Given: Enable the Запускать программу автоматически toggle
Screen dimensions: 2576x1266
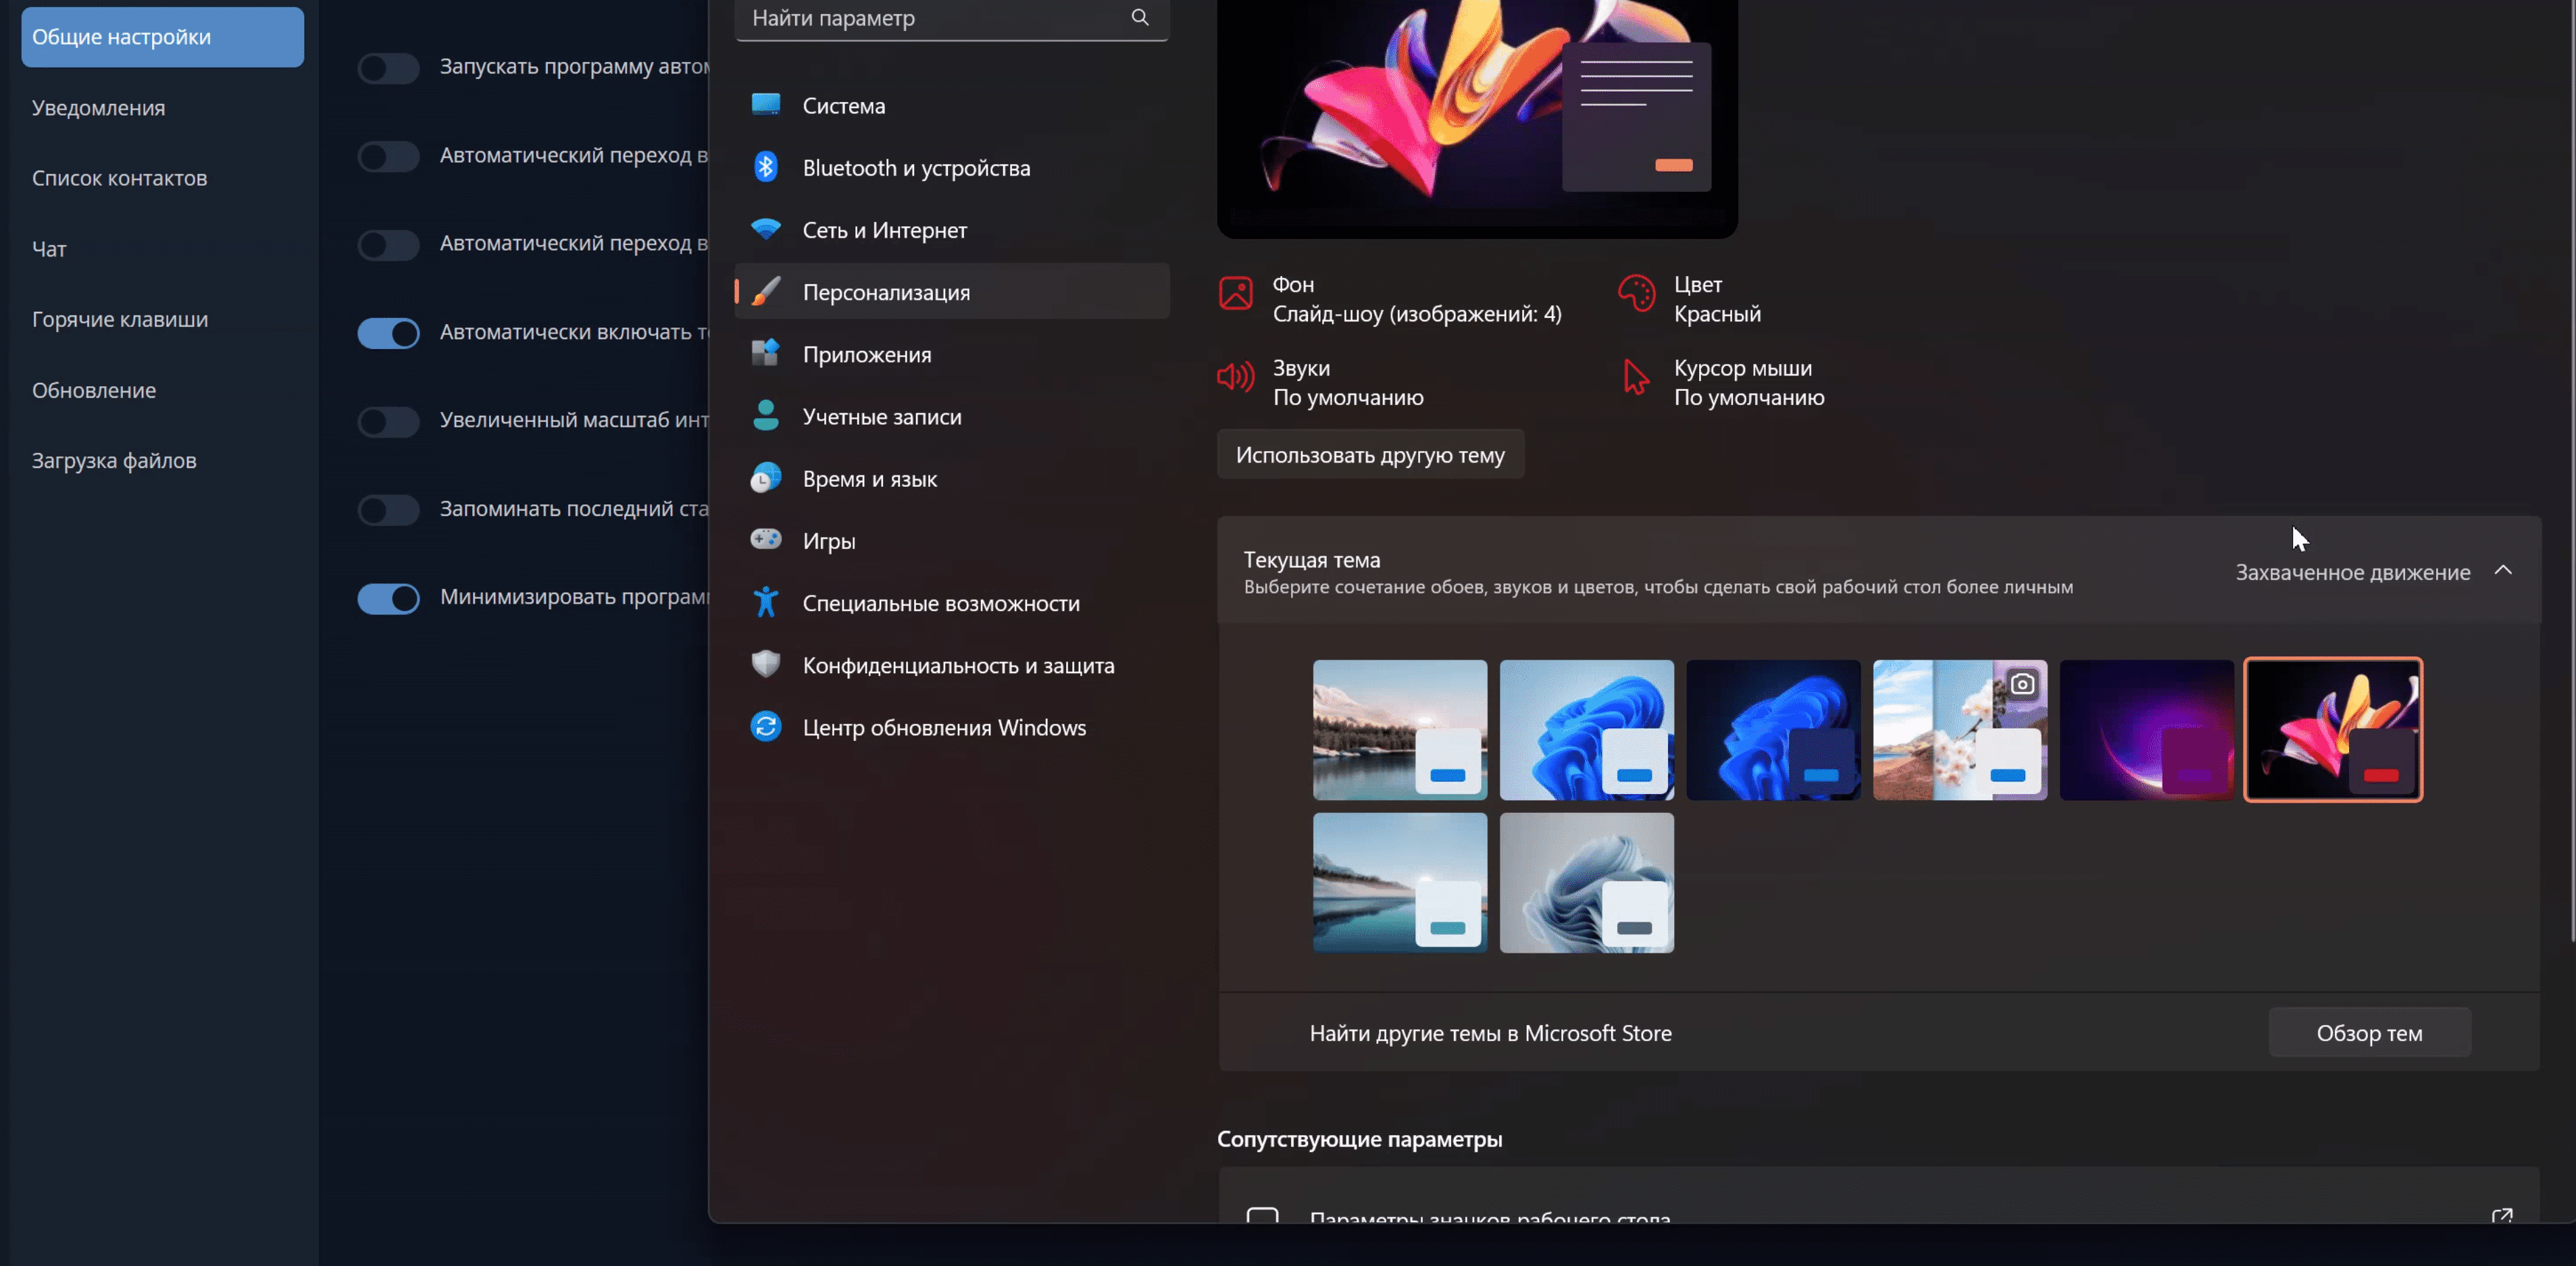Looking at the screenshot, I should [388, 68].
